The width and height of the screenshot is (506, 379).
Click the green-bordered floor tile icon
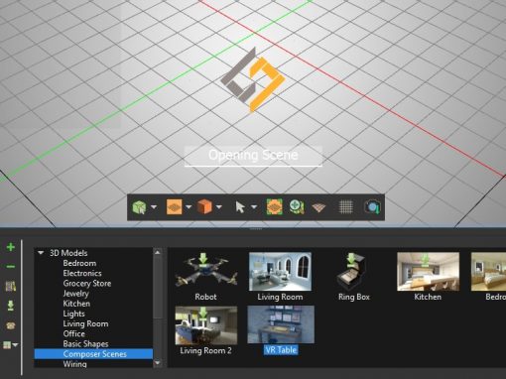[275, 207]
